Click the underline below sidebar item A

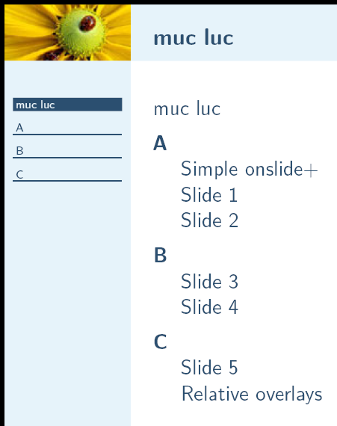click(67, 135)
